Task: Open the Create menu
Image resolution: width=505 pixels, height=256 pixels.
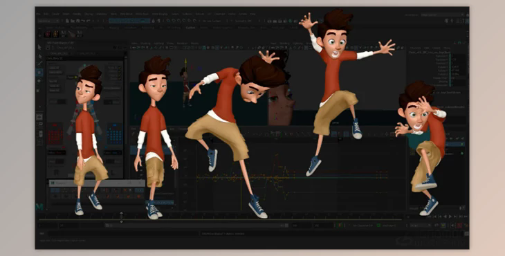Action: tap(56, 14)
